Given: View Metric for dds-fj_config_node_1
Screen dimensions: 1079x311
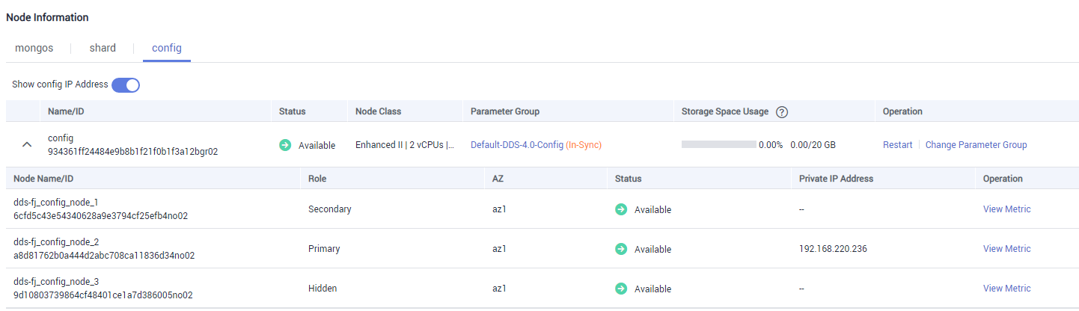Looking at the screenshot, I should tap(1007, 209).
